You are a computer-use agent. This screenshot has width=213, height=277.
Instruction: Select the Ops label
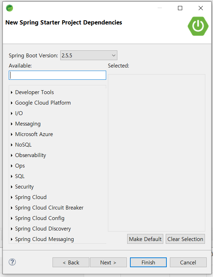tap(20, 166)
